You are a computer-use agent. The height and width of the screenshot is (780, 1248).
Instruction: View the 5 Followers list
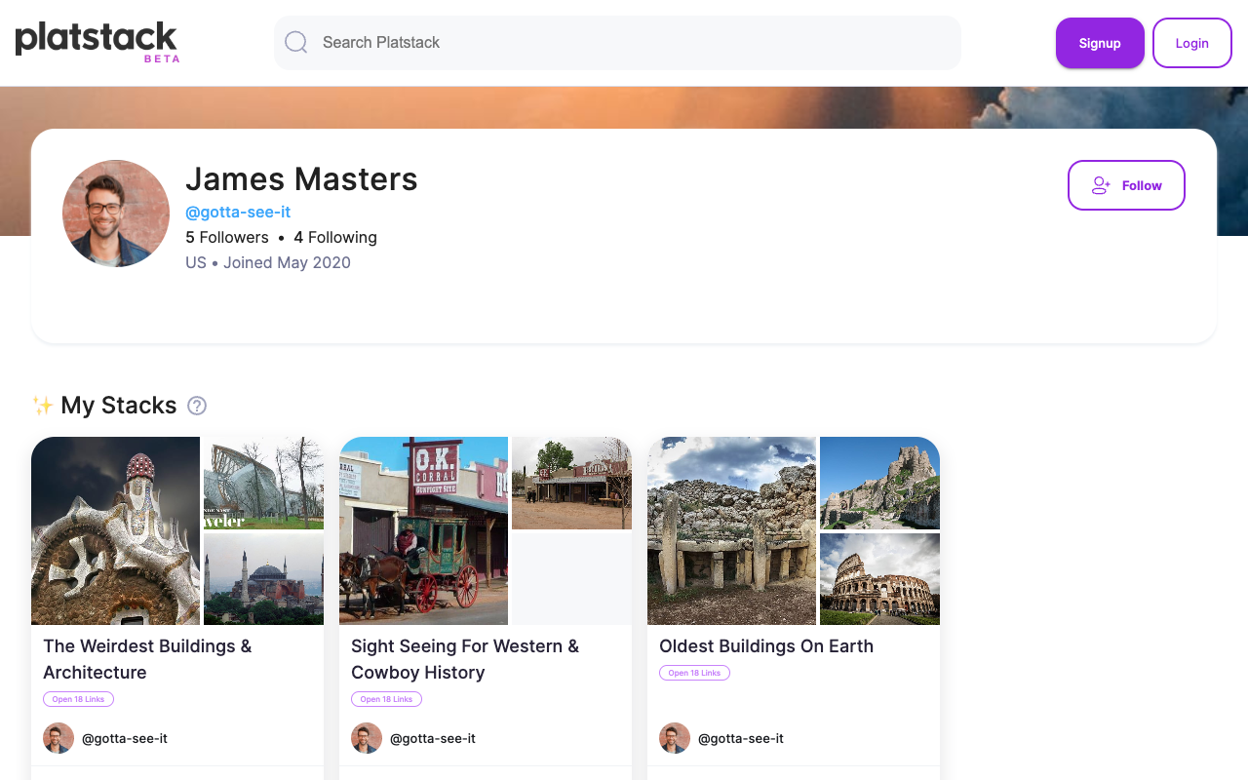coord(227,237)
